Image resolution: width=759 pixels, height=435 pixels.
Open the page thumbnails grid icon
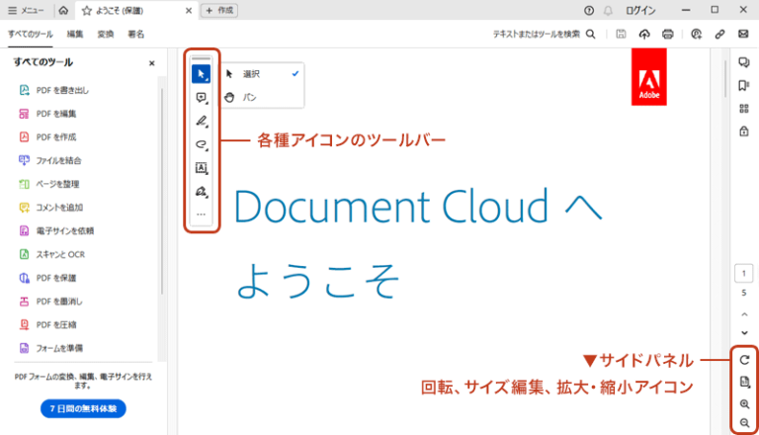744,109
